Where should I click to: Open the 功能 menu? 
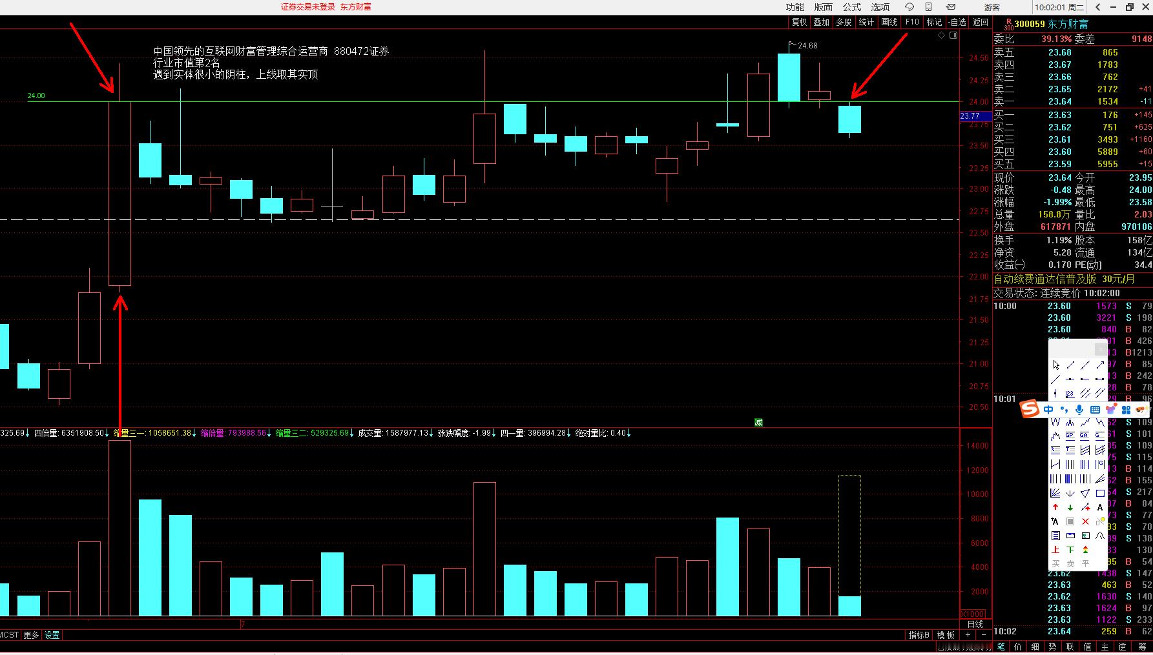click(x=795, y=7)
